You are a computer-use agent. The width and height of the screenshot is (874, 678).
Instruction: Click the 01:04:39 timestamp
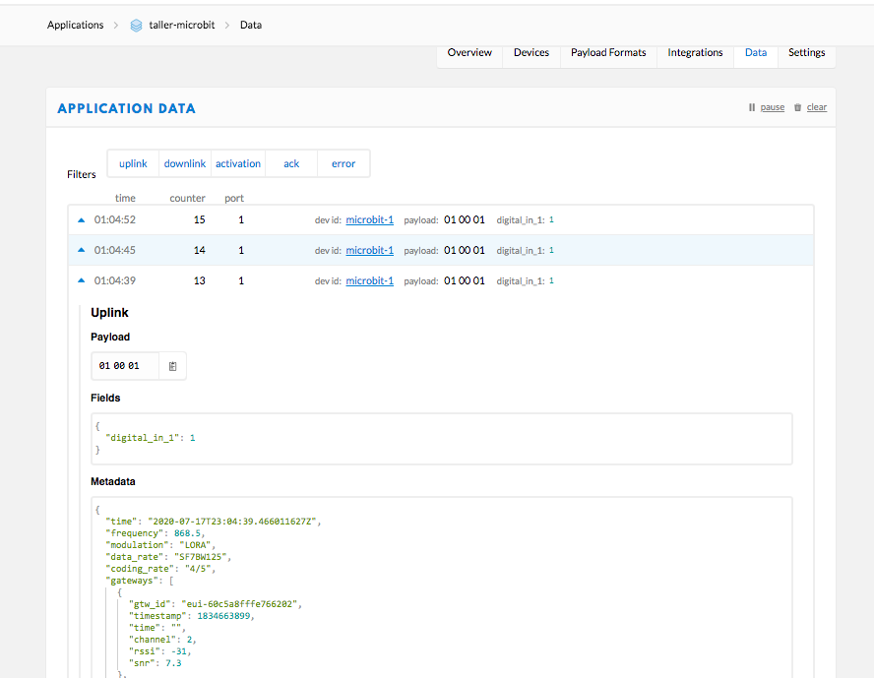[x=115, y=280]
